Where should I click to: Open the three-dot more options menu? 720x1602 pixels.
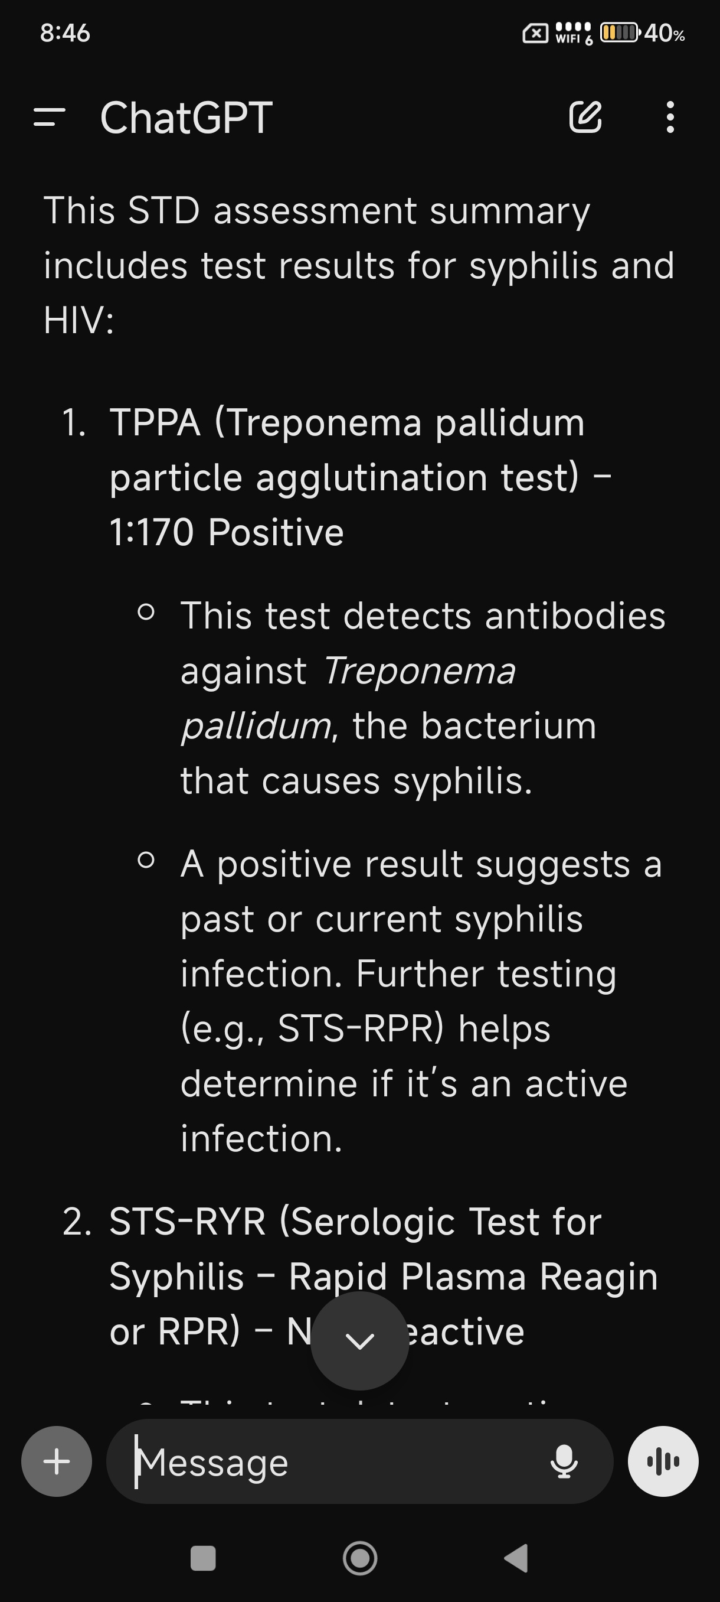pos(670,117)
